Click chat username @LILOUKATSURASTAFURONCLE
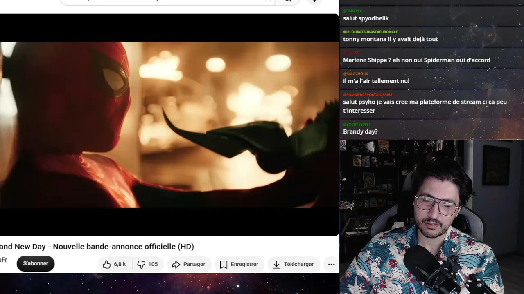Image resolution: width=524 pixels, height=294 pixels. point(370,31)
